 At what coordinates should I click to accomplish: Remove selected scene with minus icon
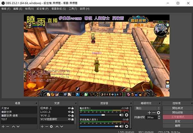[8, 126]
